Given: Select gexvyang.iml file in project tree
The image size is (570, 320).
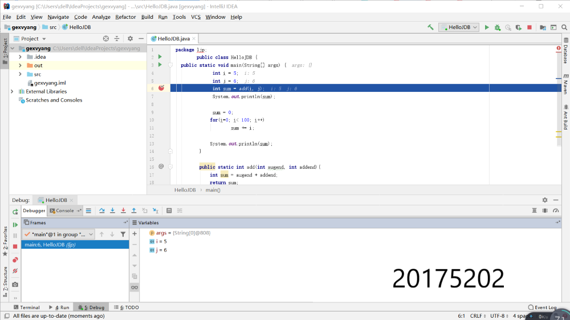Looking at the screenshot, I should pos(50,83).
